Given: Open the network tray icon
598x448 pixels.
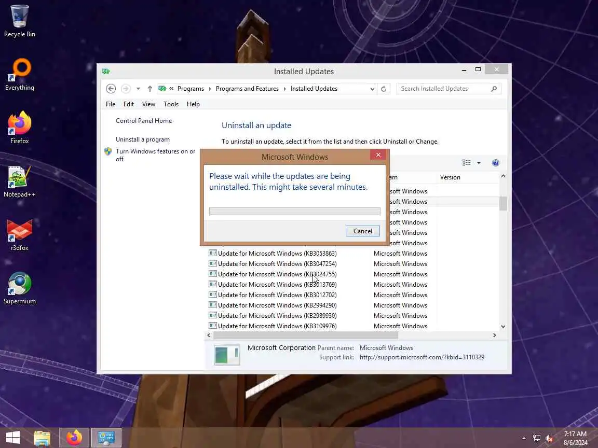Looking at the screenshot, I should coord(537,438).
